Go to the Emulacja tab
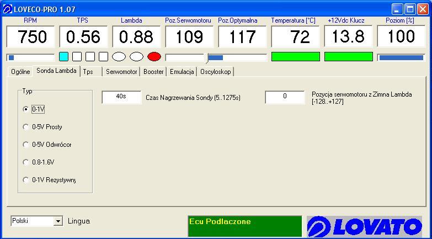 coord(182,72)
